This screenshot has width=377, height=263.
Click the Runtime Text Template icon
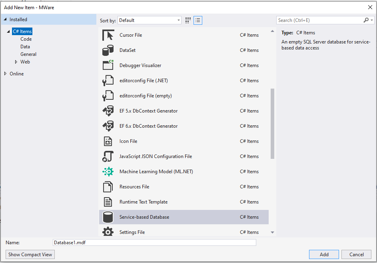click(108, 202)
